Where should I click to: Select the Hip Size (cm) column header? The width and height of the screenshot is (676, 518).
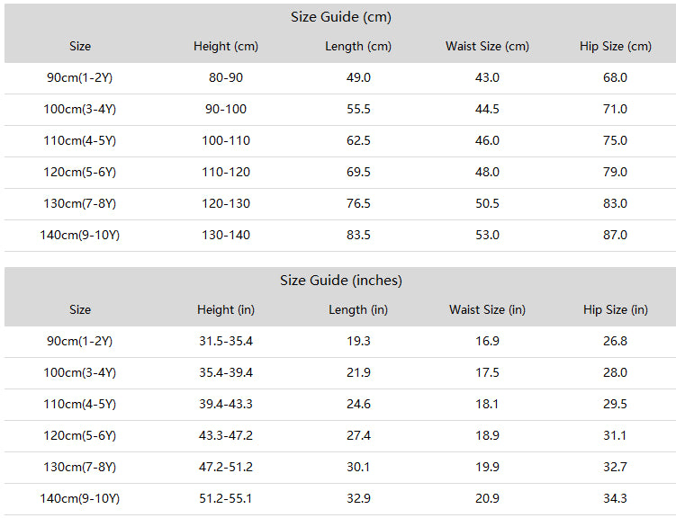click(x=615, y=47)
